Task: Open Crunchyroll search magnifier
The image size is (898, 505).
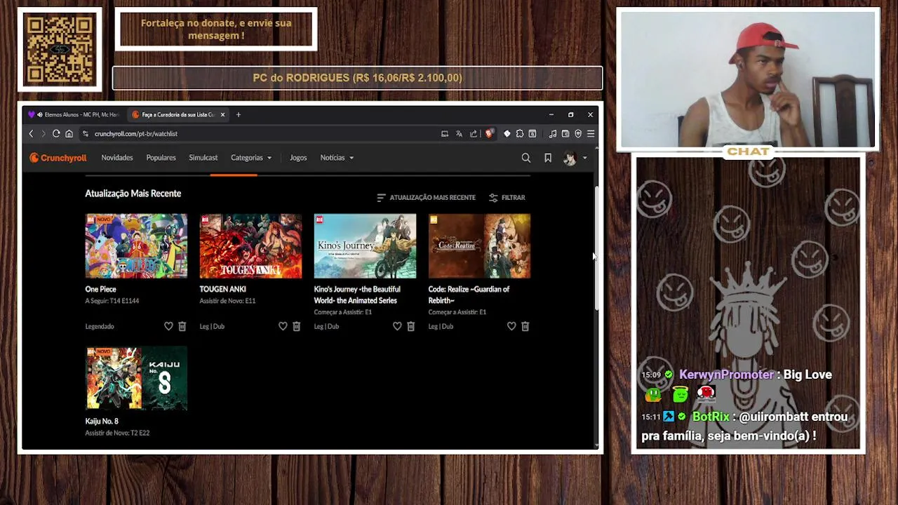Action: click(x=526, y=158)
